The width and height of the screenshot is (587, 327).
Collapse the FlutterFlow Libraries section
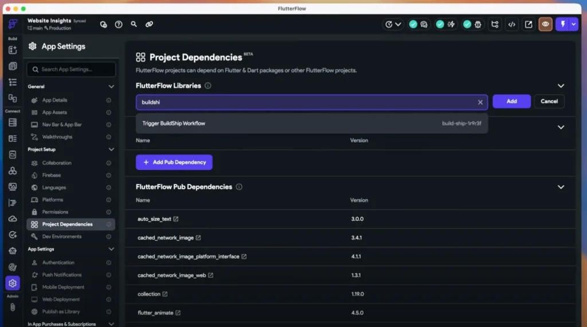(561, 86)
